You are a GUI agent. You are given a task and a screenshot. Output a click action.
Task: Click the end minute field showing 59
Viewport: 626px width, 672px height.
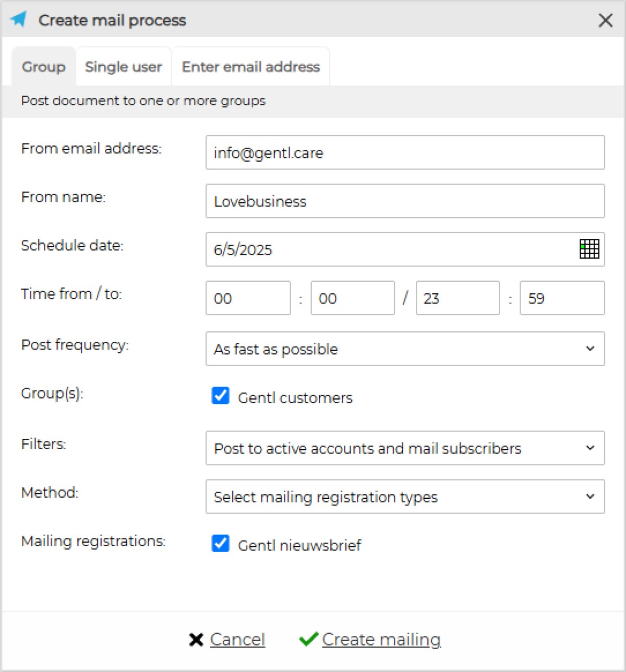(x=562, y=298)
